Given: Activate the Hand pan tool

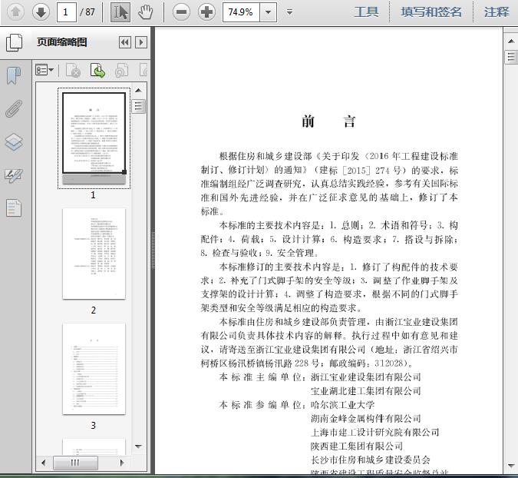Looking at the screenshot, I should (145, 12).
